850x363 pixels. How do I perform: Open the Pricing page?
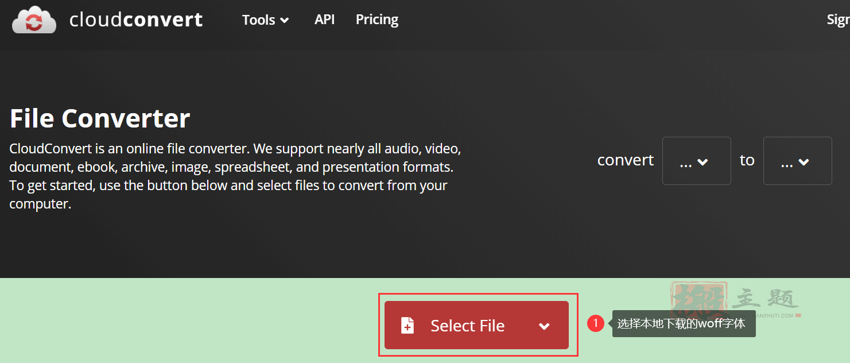(377, 20)
